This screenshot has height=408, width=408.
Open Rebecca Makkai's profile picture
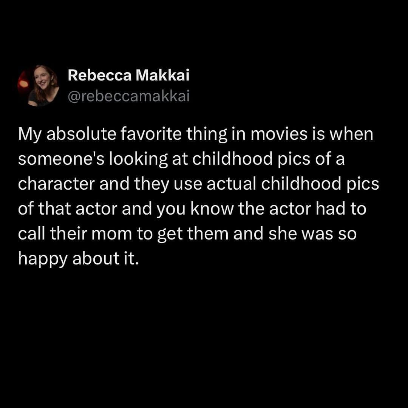click(x=38, y=86)
